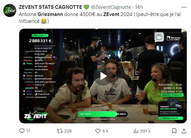Click the GRIZOU €3000.00 donation entry
The width and height of the screenshot is (191, 138).
[x=172, y=95]
